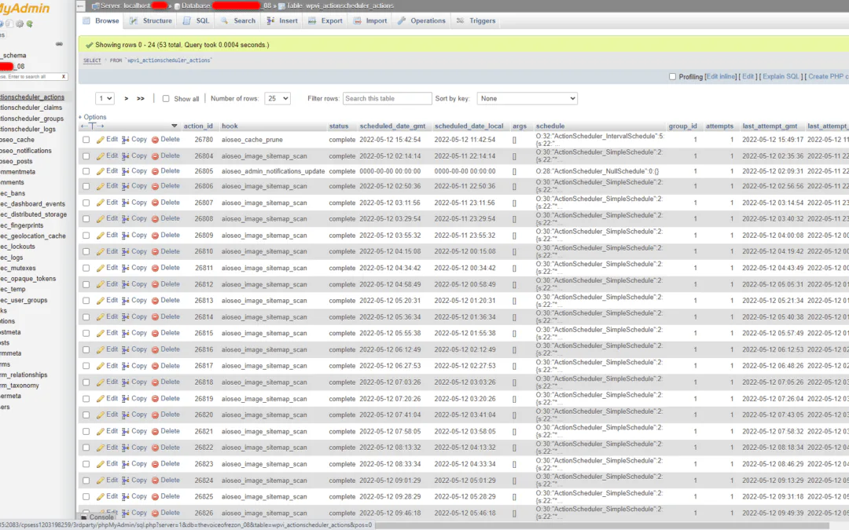Click the pencil Edit icon for row 26809
The width and height of the screenshot is (849, 530).
(100, 236)
